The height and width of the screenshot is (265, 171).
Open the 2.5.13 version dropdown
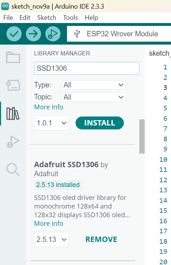coord(51,239)
